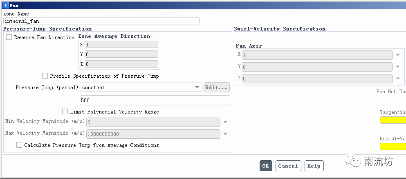Image resolution: width=406 pixels, height=179 pixels.
Task: Expand Fan Axis X dropdown arrow
Action: (x=397, y=55)
